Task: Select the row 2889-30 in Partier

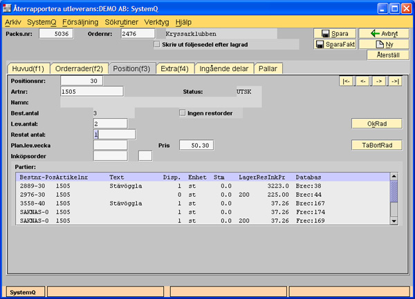Action: coord(203,186)
